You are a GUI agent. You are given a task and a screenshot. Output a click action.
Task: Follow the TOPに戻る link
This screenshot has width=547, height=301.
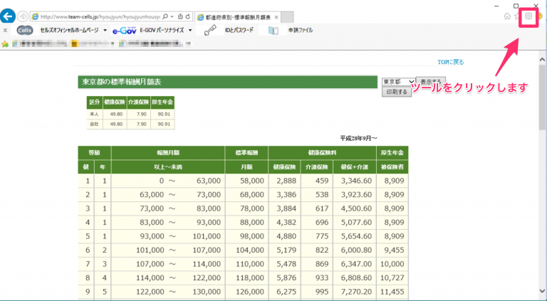pos(451,63)
